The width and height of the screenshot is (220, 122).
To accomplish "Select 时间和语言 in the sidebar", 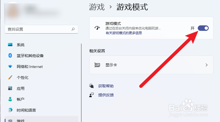I will (x=41, y=110).
